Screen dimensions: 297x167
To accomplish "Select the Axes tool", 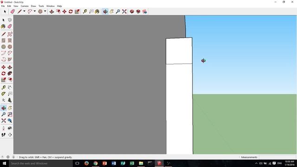I will click(3, 100).
